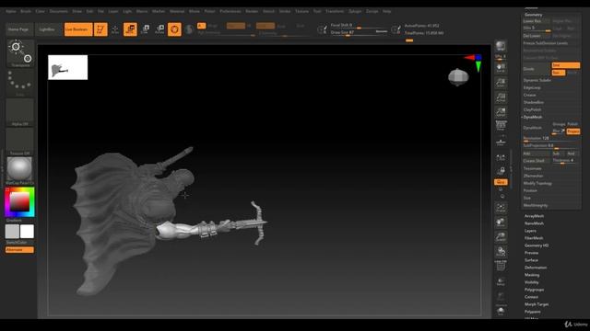Toggle the A mode button in top shelf

[201, 26]
